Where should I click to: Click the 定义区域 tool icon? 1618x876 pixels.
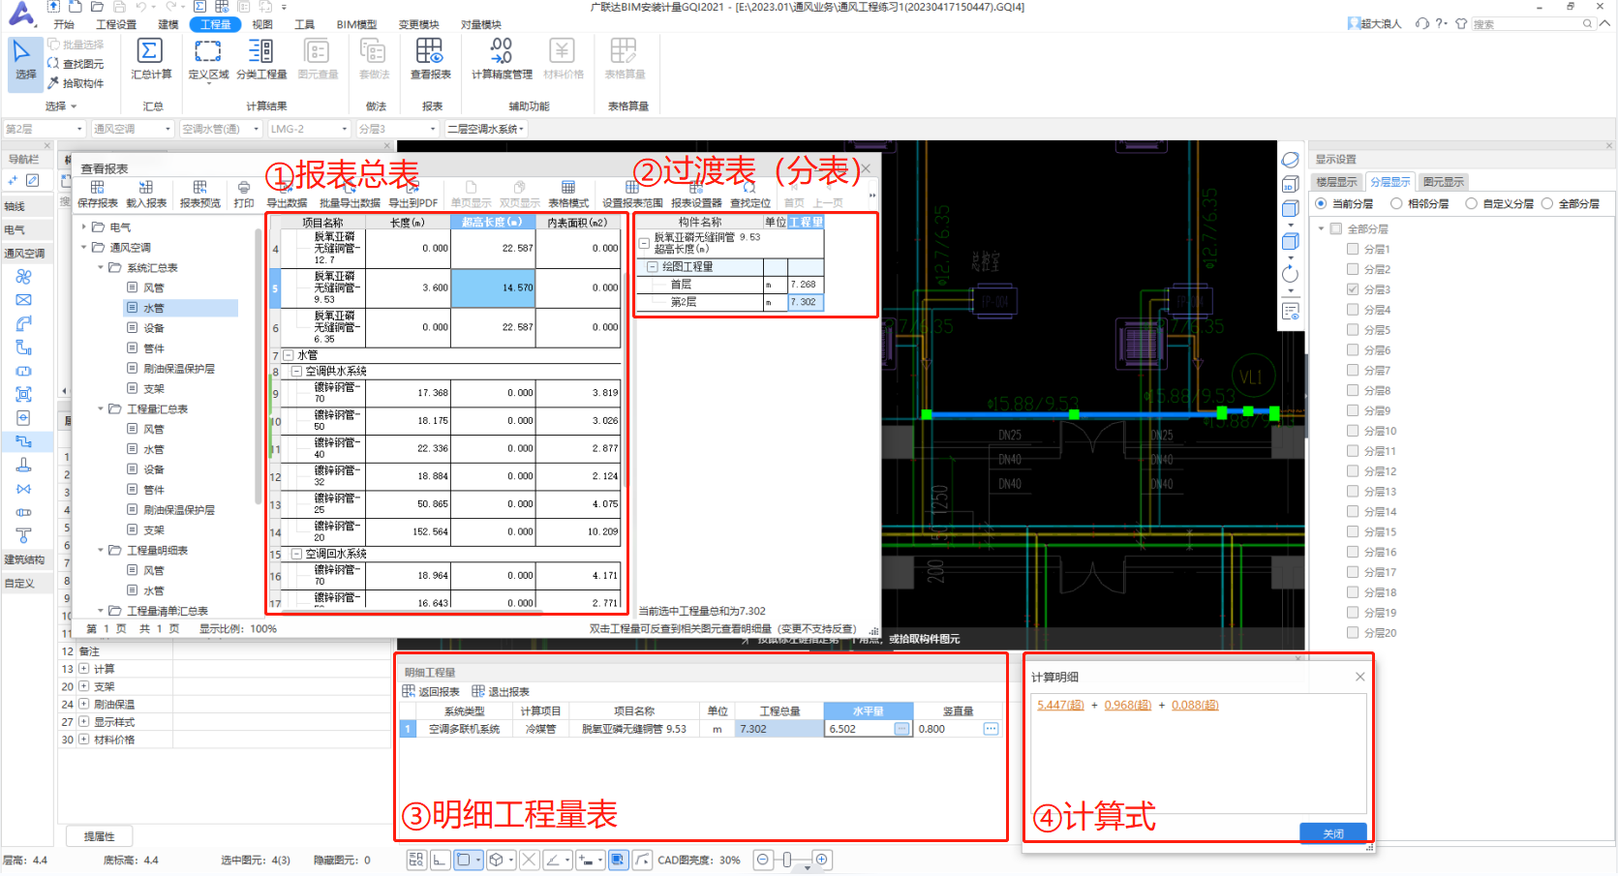(207, 51)
